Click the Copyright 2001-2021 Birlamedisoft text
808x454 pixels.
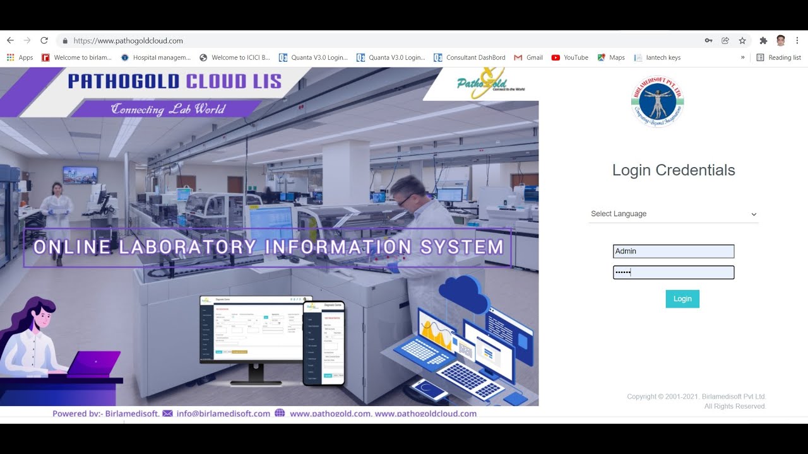[x=696, y=397]
